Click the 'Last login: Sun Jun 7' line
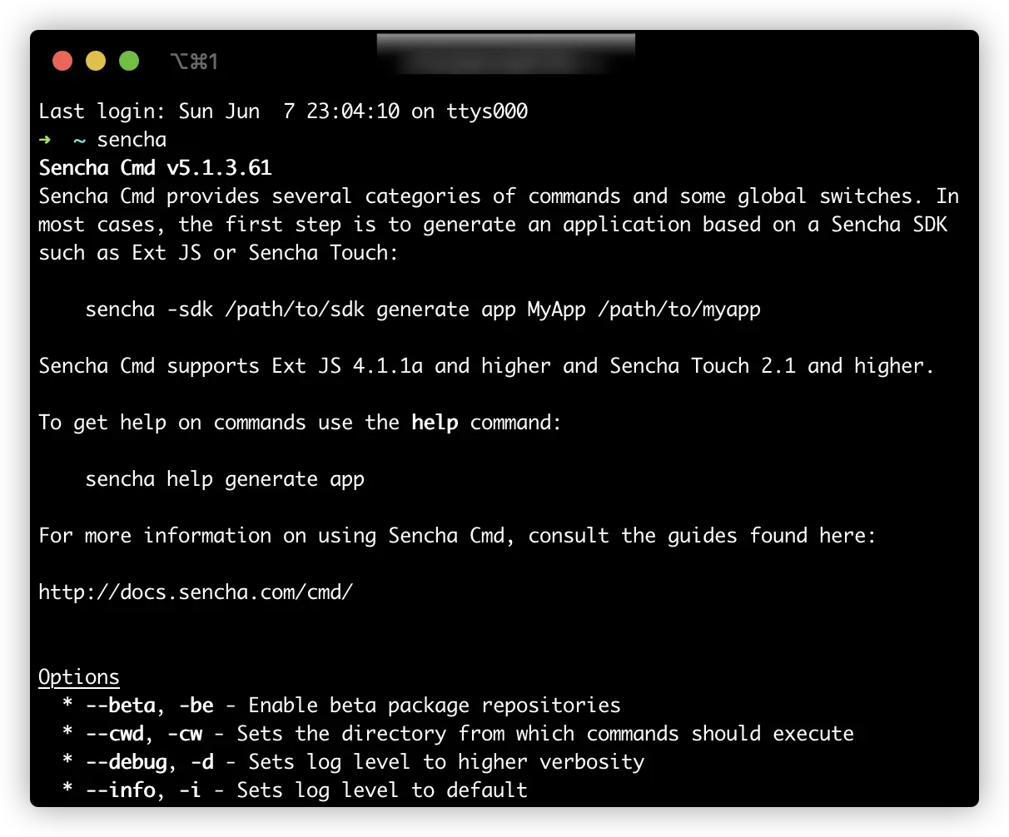The width and height of the screenshot is (1009, 837). tap(283, 111)
